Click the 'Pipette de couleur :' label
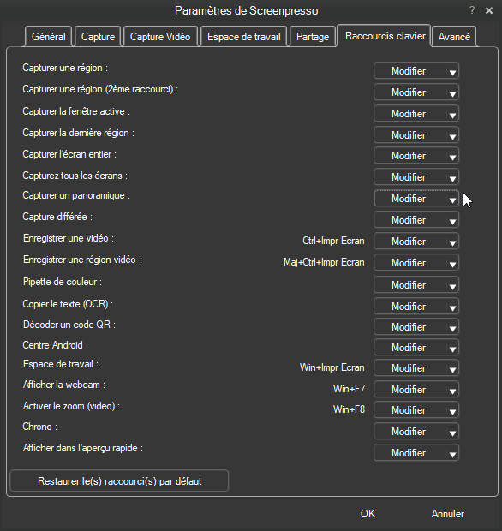 point(63,282)
